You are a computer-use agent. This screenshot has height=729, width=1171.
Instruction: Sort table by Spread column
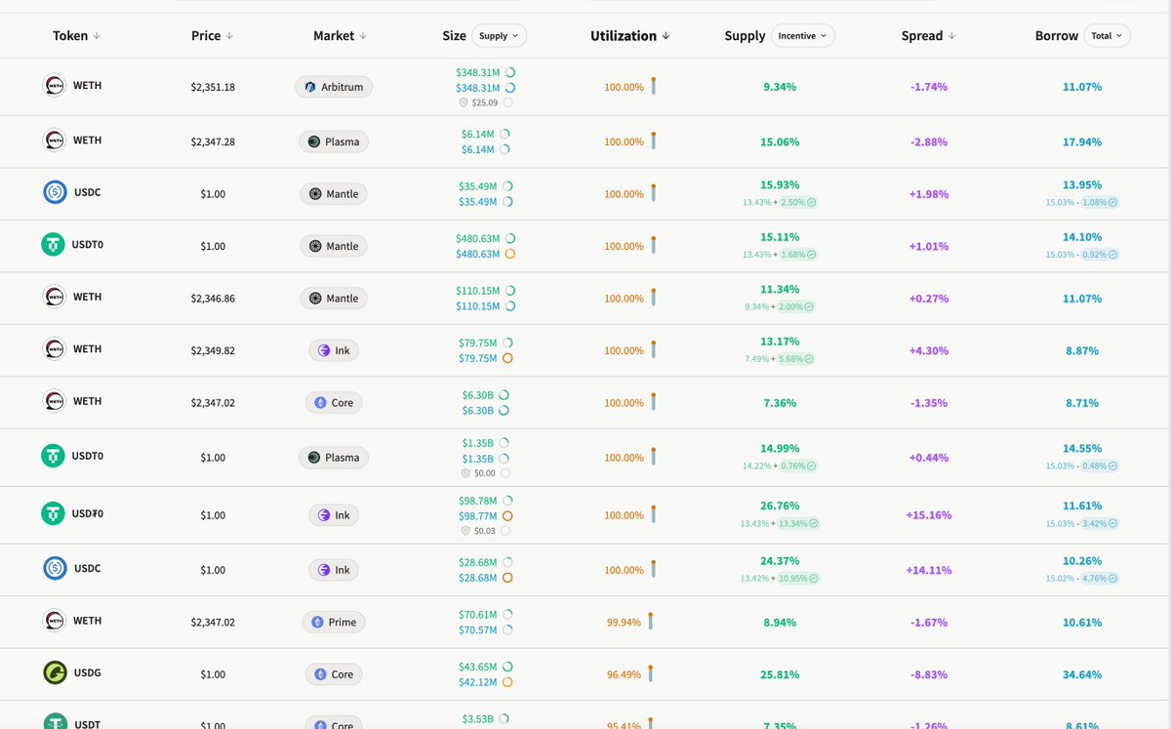point(928,36)
